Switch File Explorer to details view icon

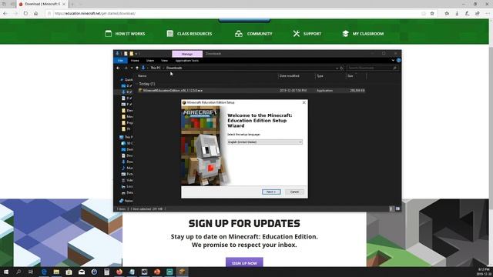coord(391,209)
